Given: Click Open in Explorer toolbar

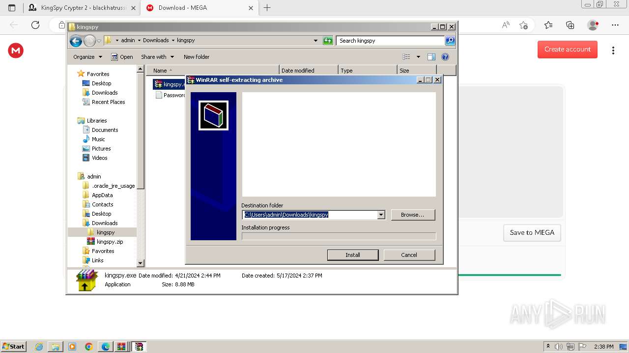Looking at the screenshot, I should click(122, 57).
